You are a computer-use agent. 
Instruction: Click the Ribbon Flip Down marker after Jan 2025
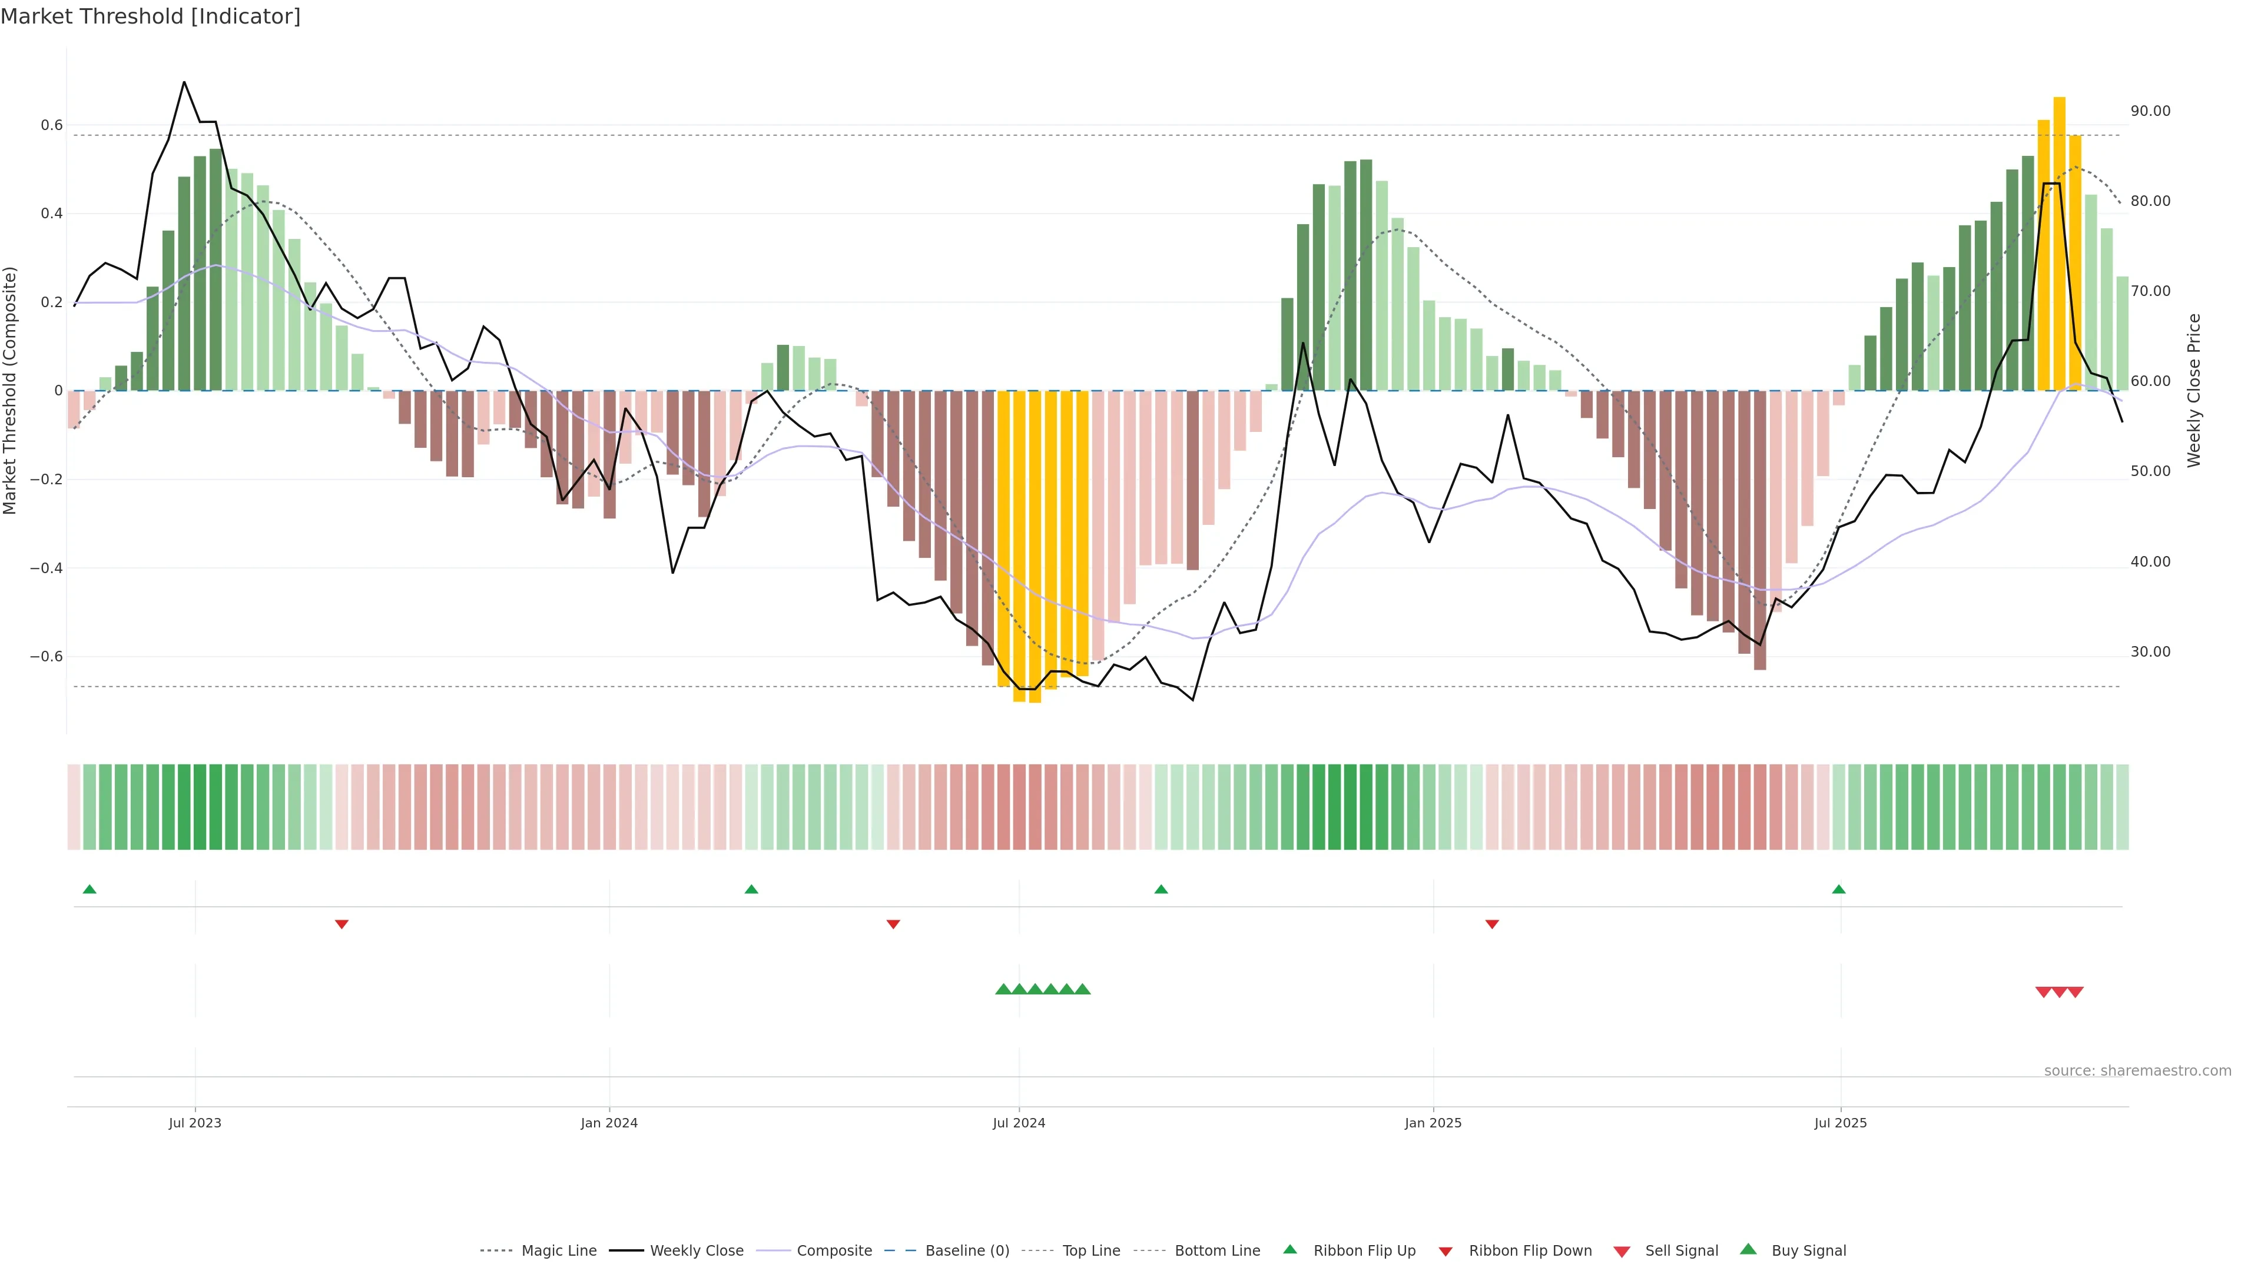coord(1492,924)
